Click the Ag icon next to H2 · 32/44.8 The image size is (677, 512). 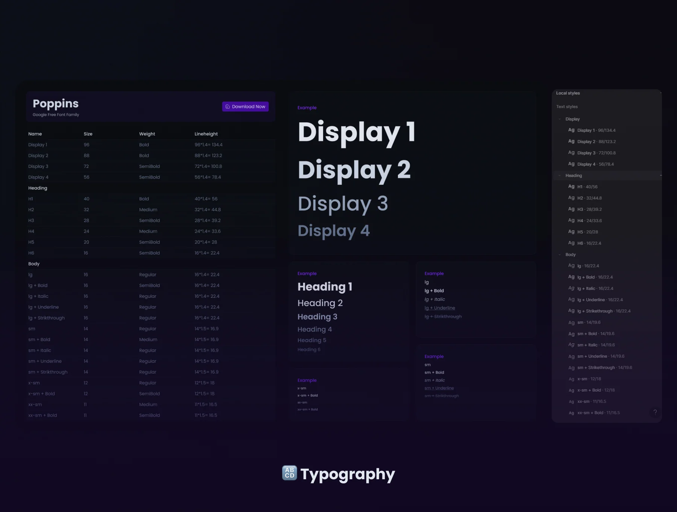(x=571, y=198)
